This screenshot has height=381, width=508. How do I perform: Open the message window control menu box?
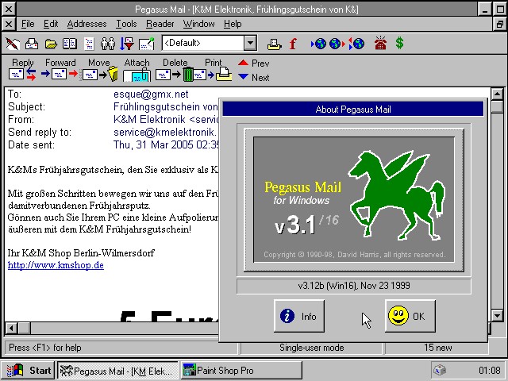coord(9,24)
